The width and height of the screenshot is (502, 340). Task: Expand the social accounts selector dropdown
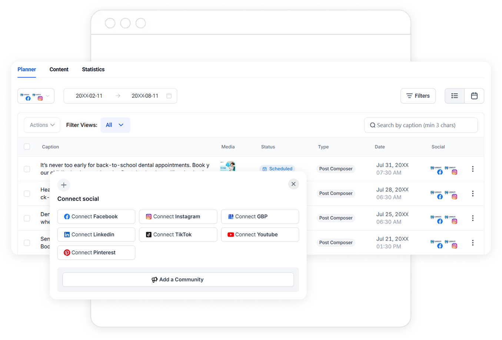click(x=36, y=96)
